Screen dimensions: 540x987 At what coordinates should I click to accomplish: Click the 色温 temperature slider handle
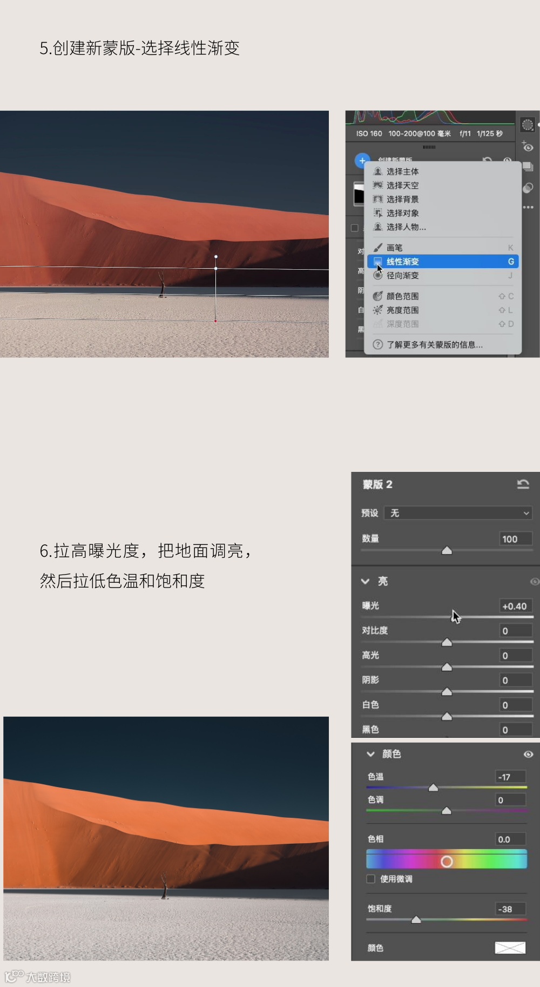click(433, 788)
